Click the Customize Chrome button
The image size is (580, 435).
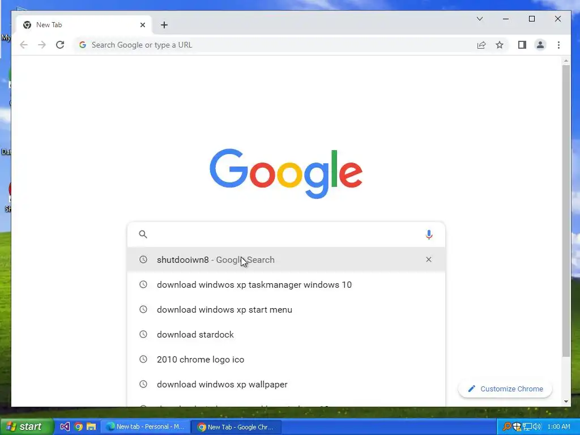[505, 389]
